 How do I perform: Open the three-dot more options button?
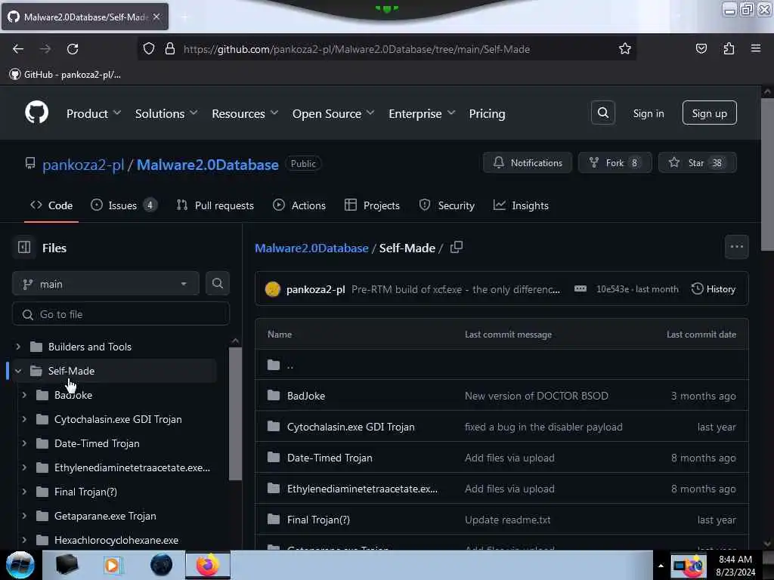[x=736, y=247]
